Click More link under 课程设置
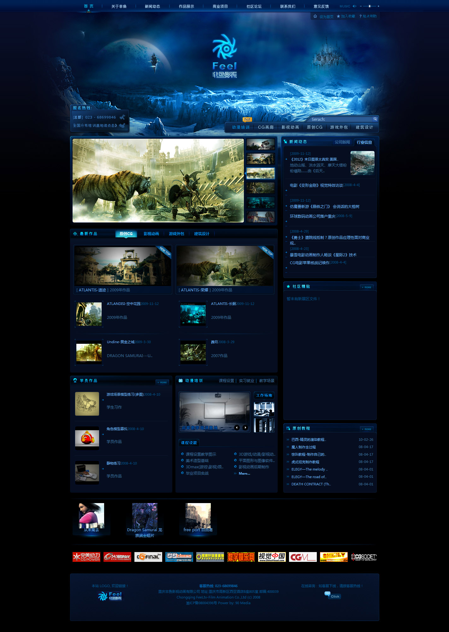This screenshot has height=632, width=449. (244, 473)
